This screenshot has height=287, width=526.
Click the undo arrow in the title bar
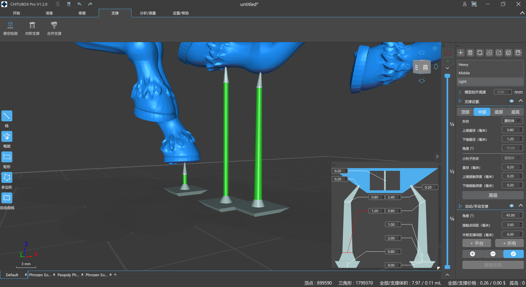[x=79, y=4]
